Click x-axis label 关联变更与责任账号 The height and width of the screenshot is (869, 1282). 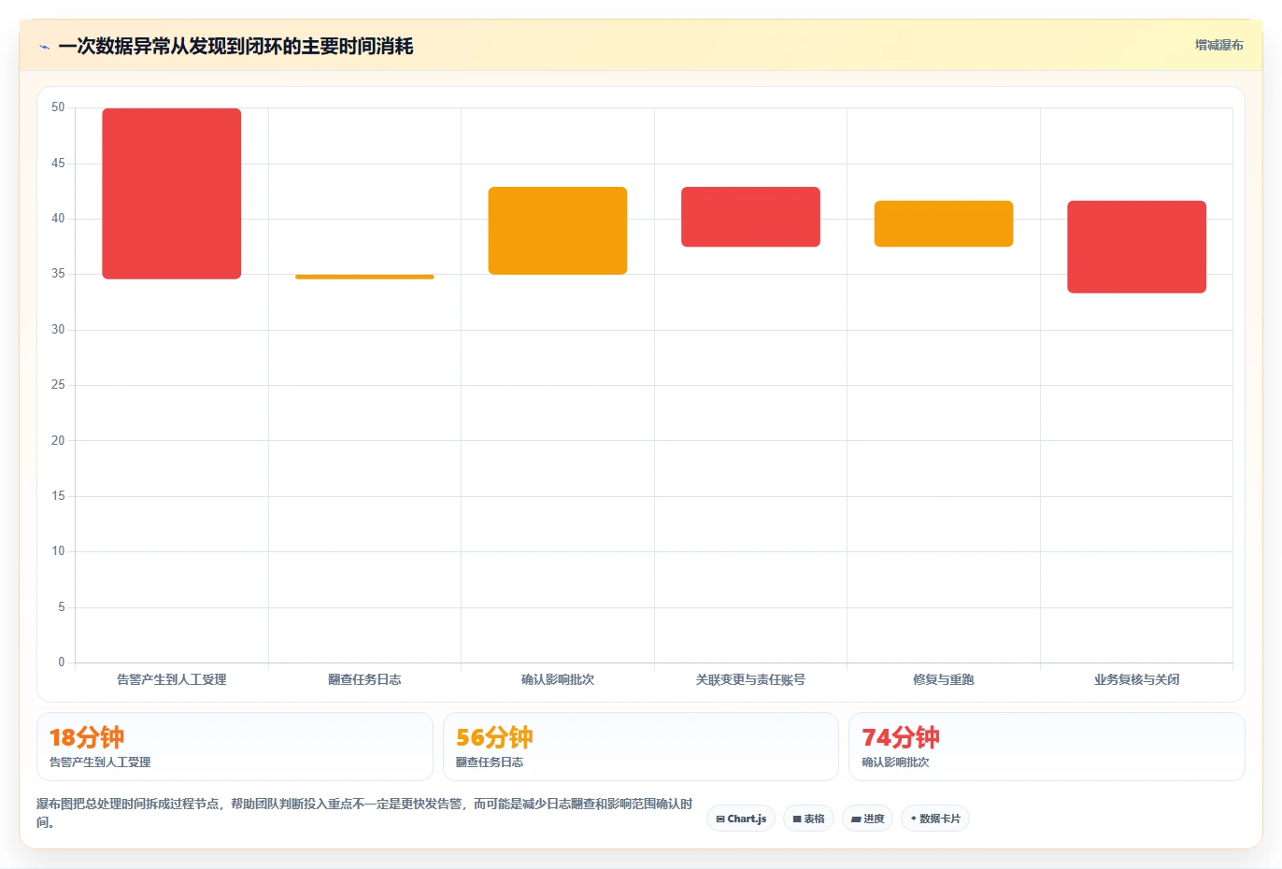tap(750, 679)
